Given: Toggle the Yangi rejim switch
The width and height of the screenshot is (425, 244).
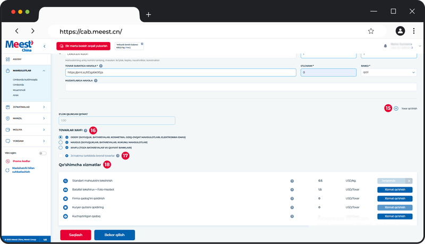Looking at the screenshot, I should point(42,153).
